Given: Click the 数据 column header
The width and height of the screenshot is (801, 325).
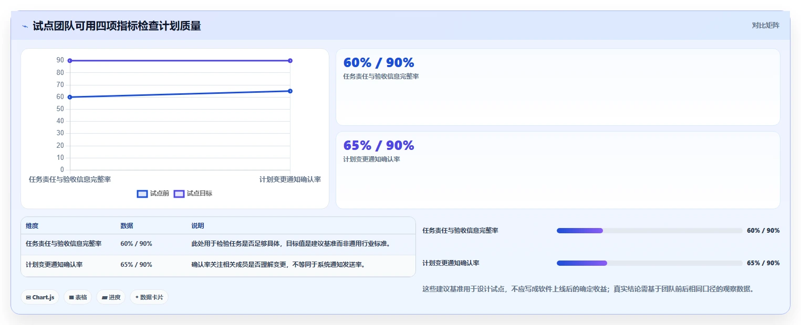Looking at the screenshot, I should click(x=127, y=226).
